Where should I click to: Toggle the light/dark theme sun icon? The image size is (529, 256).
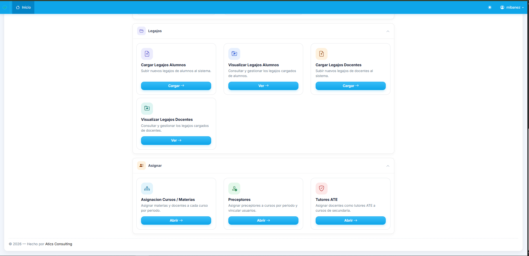coord(490,7)
